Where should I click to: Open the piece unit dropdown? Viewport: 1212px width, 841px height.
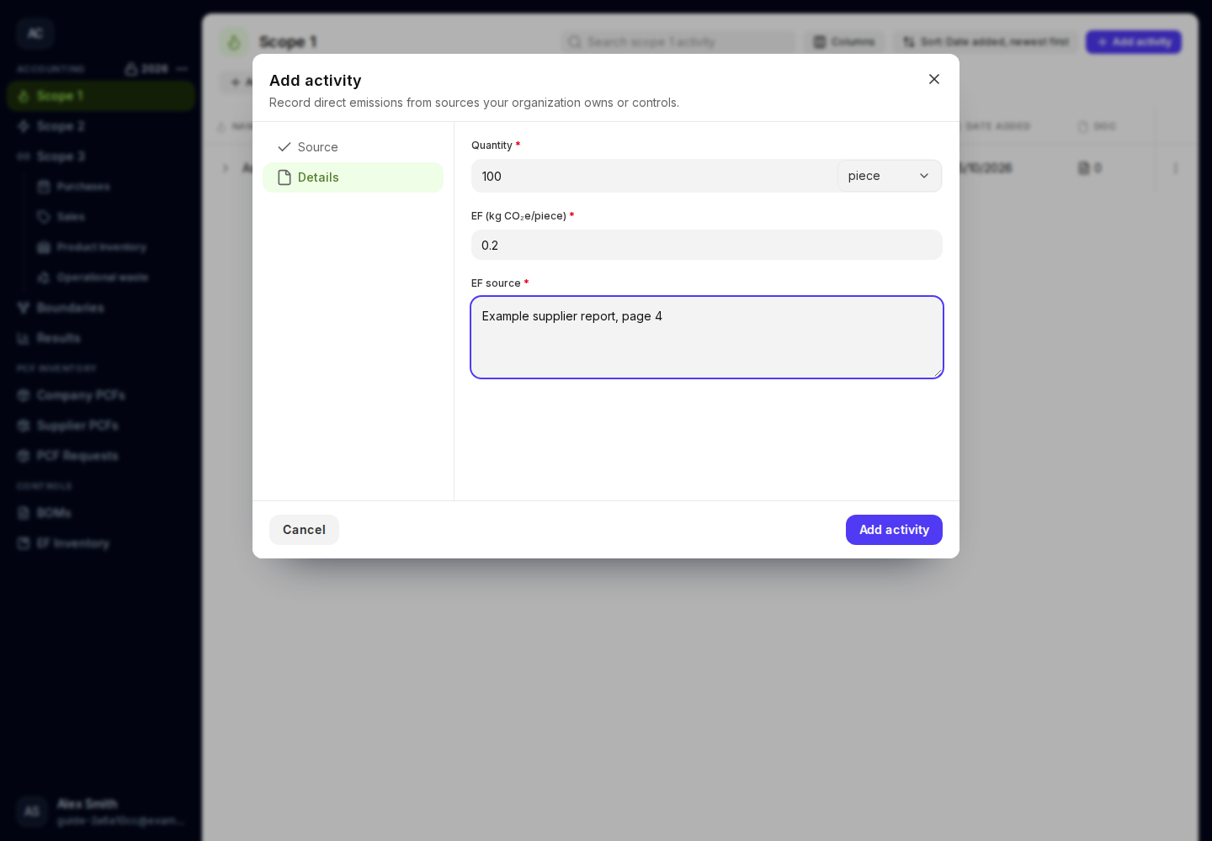[x=889, y=176]
